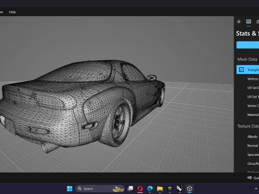
Task: Open File Explorer from the taskbar
Action: [160, 189]
